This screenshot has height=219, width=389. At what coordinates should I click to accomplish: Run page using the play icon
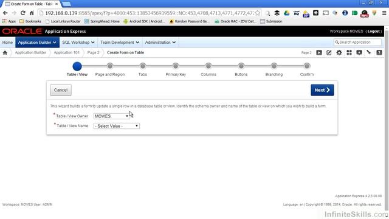[x=319, y=53]
